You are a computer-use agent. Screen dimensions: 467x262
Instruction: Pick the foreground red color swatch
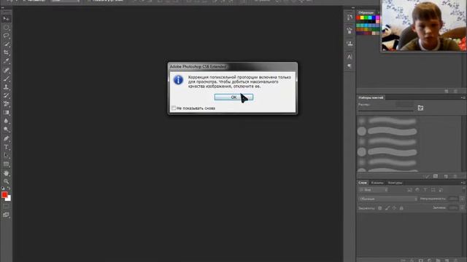tap(4, 194)
